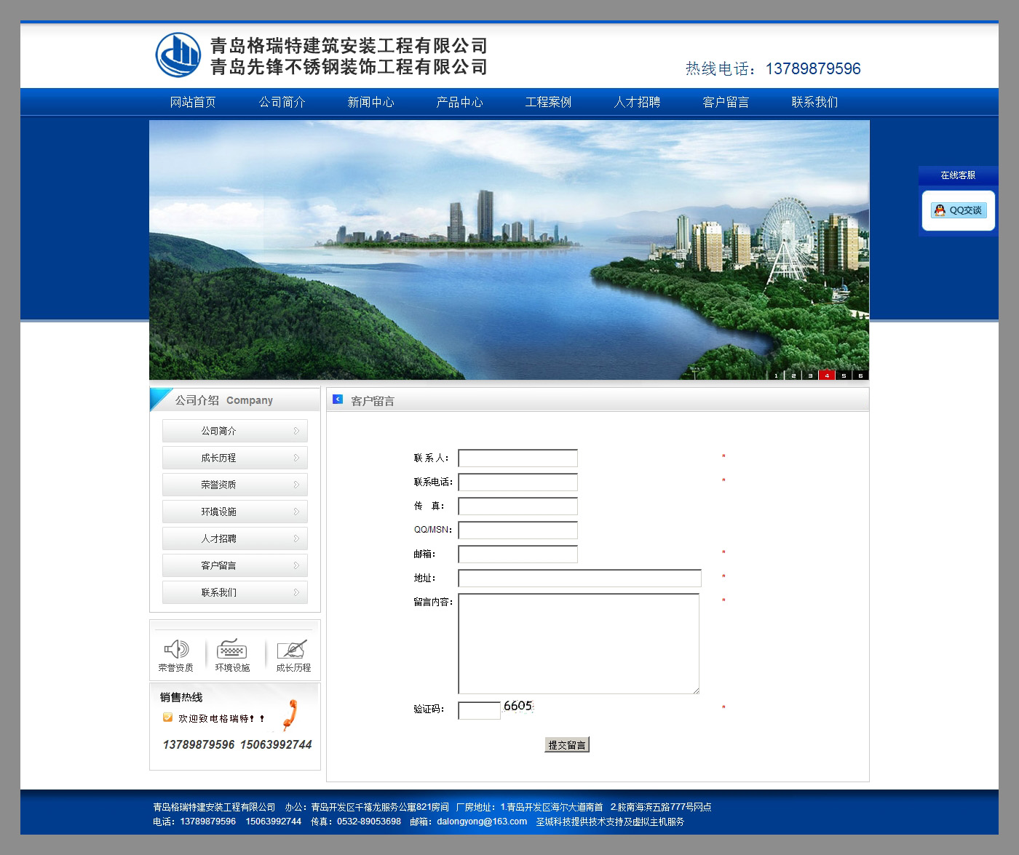Click the company logo icon in header
The height and width of the screenshot is (855, 1019).
tap(178, 55)
